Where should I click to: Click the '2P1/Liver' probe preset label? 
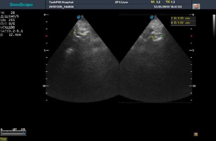coord(121,2)
